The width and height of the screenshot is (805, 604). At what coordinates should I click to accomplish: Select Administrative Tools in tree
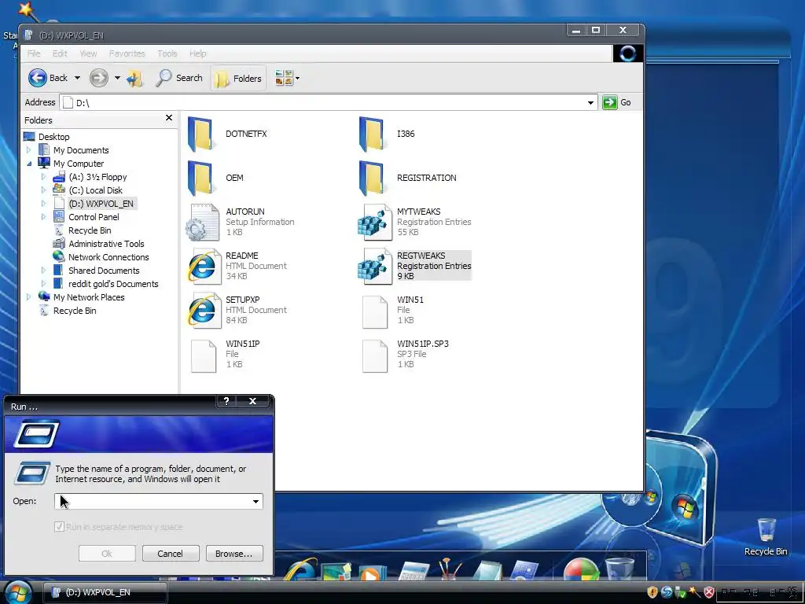click(x=106, y=244)
